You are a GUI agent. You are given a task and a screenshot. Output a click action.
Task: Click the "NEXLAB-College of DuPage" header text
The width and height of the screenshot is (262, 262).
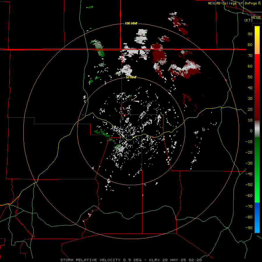[233, 3]
